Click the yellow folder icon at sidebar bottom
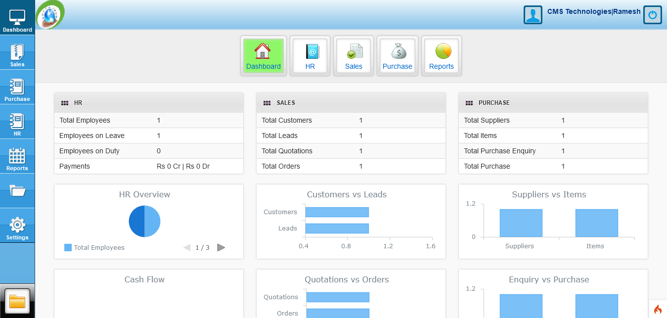The height and width of the screenshot is (318, 667). [x=17, y=301]
